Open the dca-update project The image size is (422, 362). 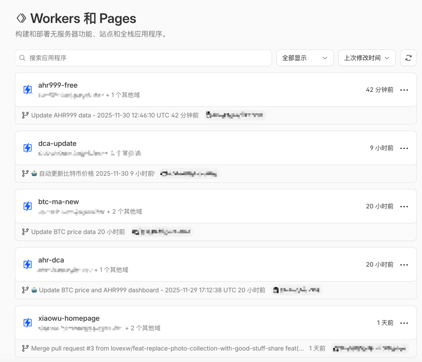(x=57, y=144)
